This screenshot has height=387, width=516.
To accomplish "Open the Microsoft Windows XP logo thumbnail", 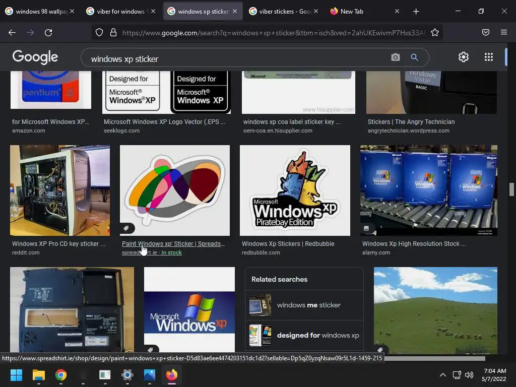I will tap(189, 310).
